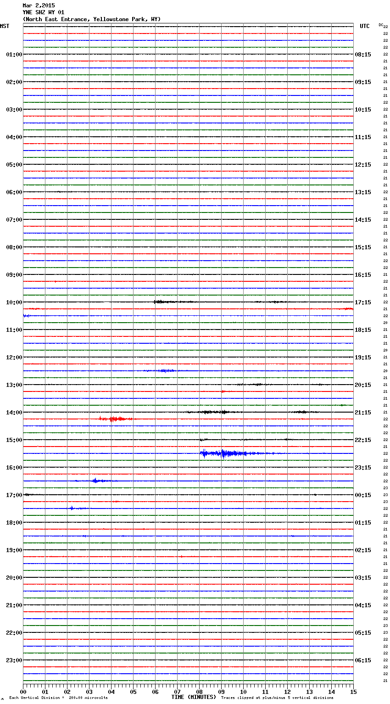Select the 20:00 MST hour label
The height and width of the screenshot is (704, 390).
coord(14,578)
